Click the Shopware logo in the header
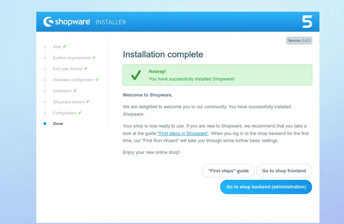The image size is (344, 224). [67, 22]
